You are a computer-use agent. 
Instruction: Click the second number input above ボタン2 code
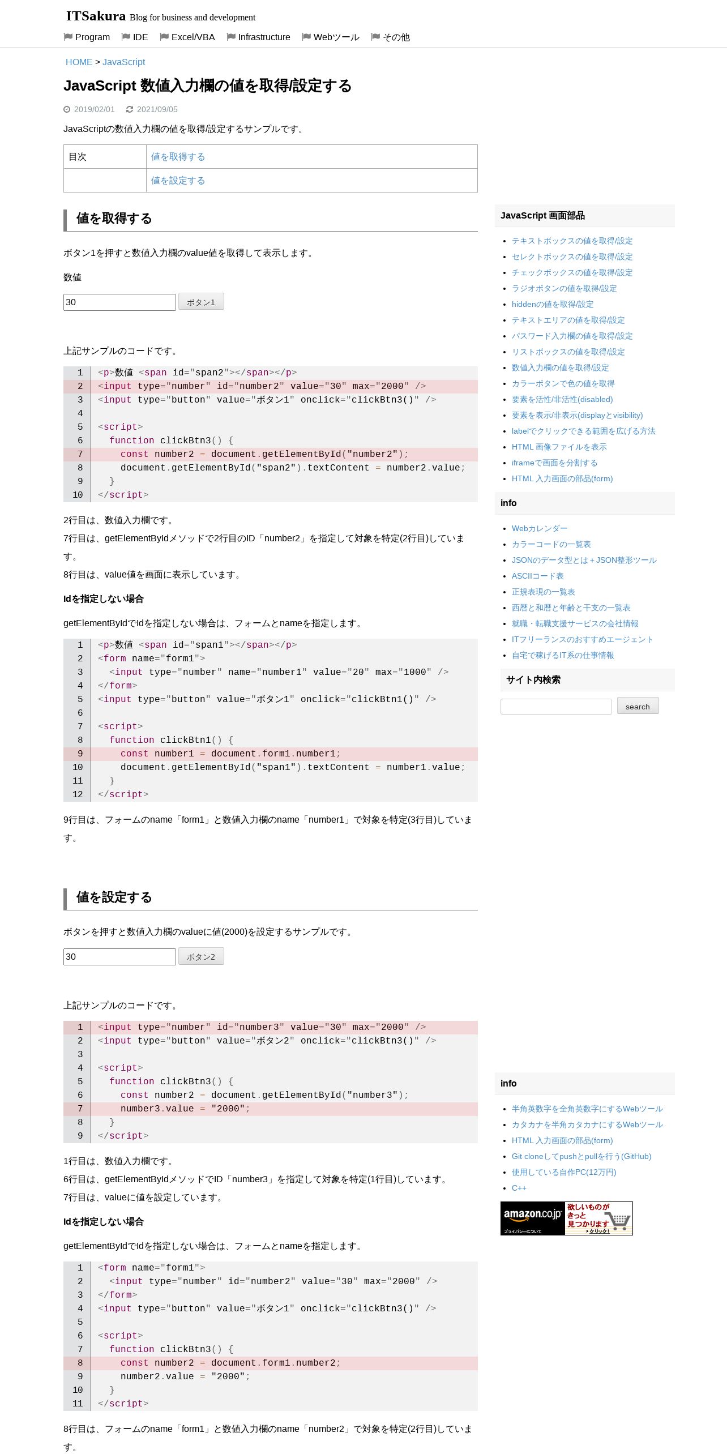click(119, 956)
